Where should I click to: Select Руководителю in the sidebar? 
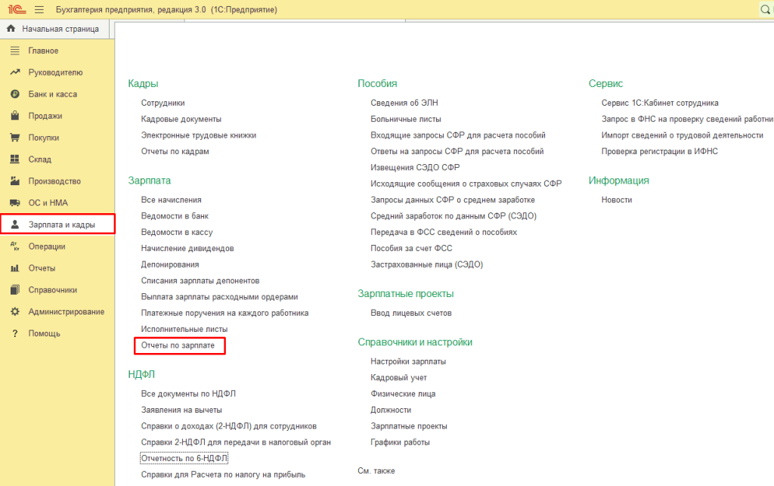click(x=55, y=73)
